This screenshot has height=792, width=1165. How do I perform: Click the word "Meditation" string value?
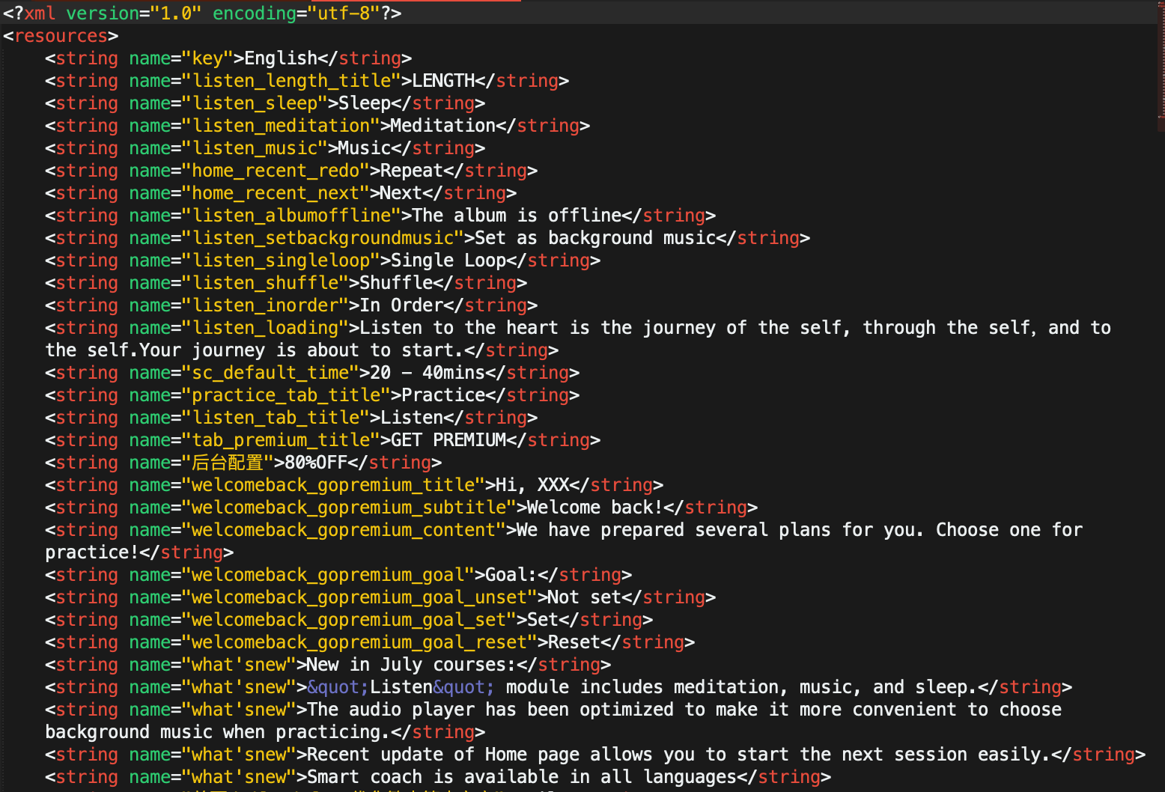pos(443,126)
